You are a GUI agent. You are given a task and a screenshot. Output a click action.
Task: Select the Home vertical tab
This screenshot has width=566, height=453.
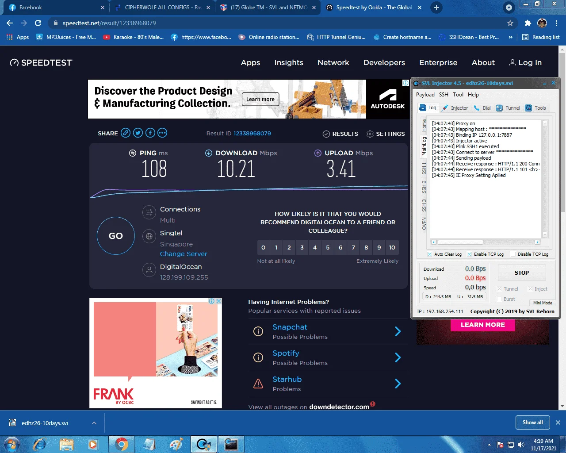coord(424,125)
